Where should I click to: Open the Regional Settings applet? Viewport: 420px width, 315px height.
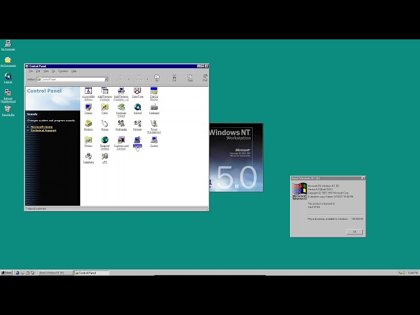[105, 143]
